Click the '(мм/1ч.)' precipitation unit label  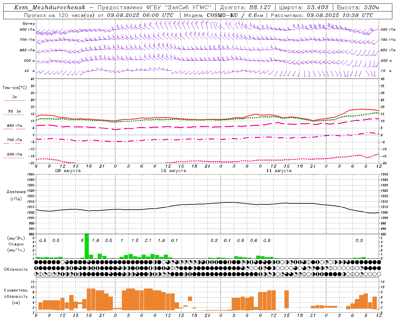pos(16,250)
